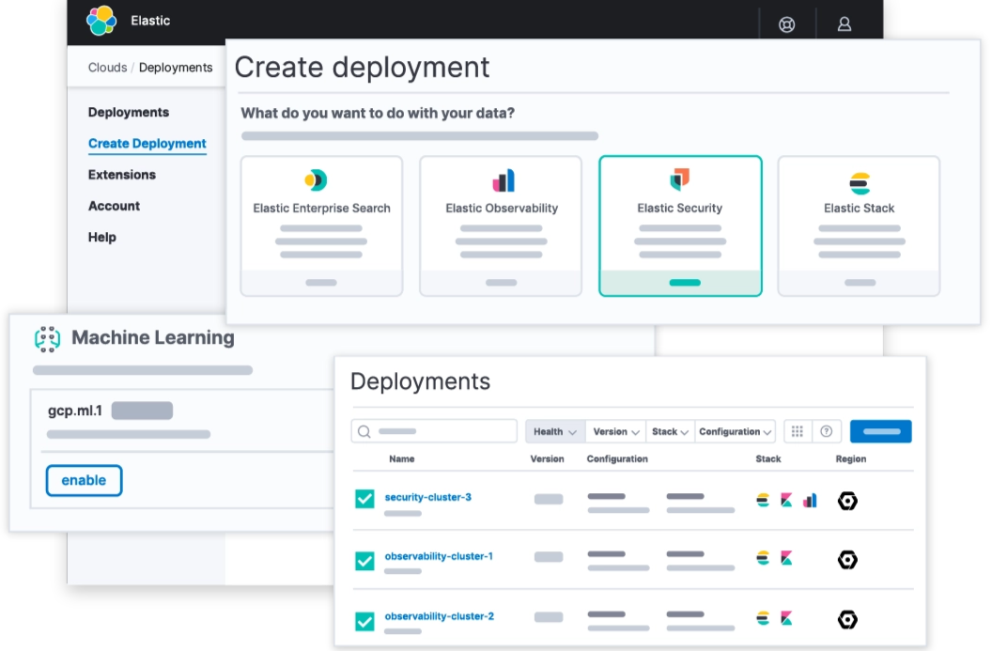Click the Elastic Enterprise Search icon
The image size is (992, 651).
[x=316, y=180]
